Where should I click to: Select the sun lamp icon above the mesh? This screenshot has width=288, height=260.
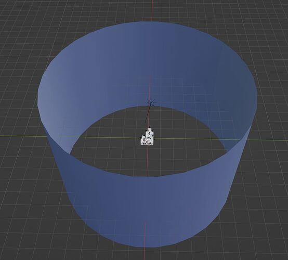point(151,103)
